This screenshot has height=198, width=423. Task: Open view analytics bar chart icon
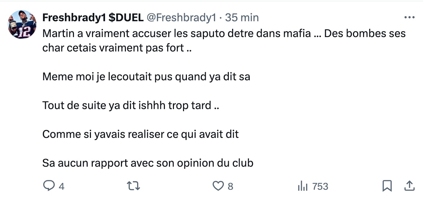coord(302,186)
